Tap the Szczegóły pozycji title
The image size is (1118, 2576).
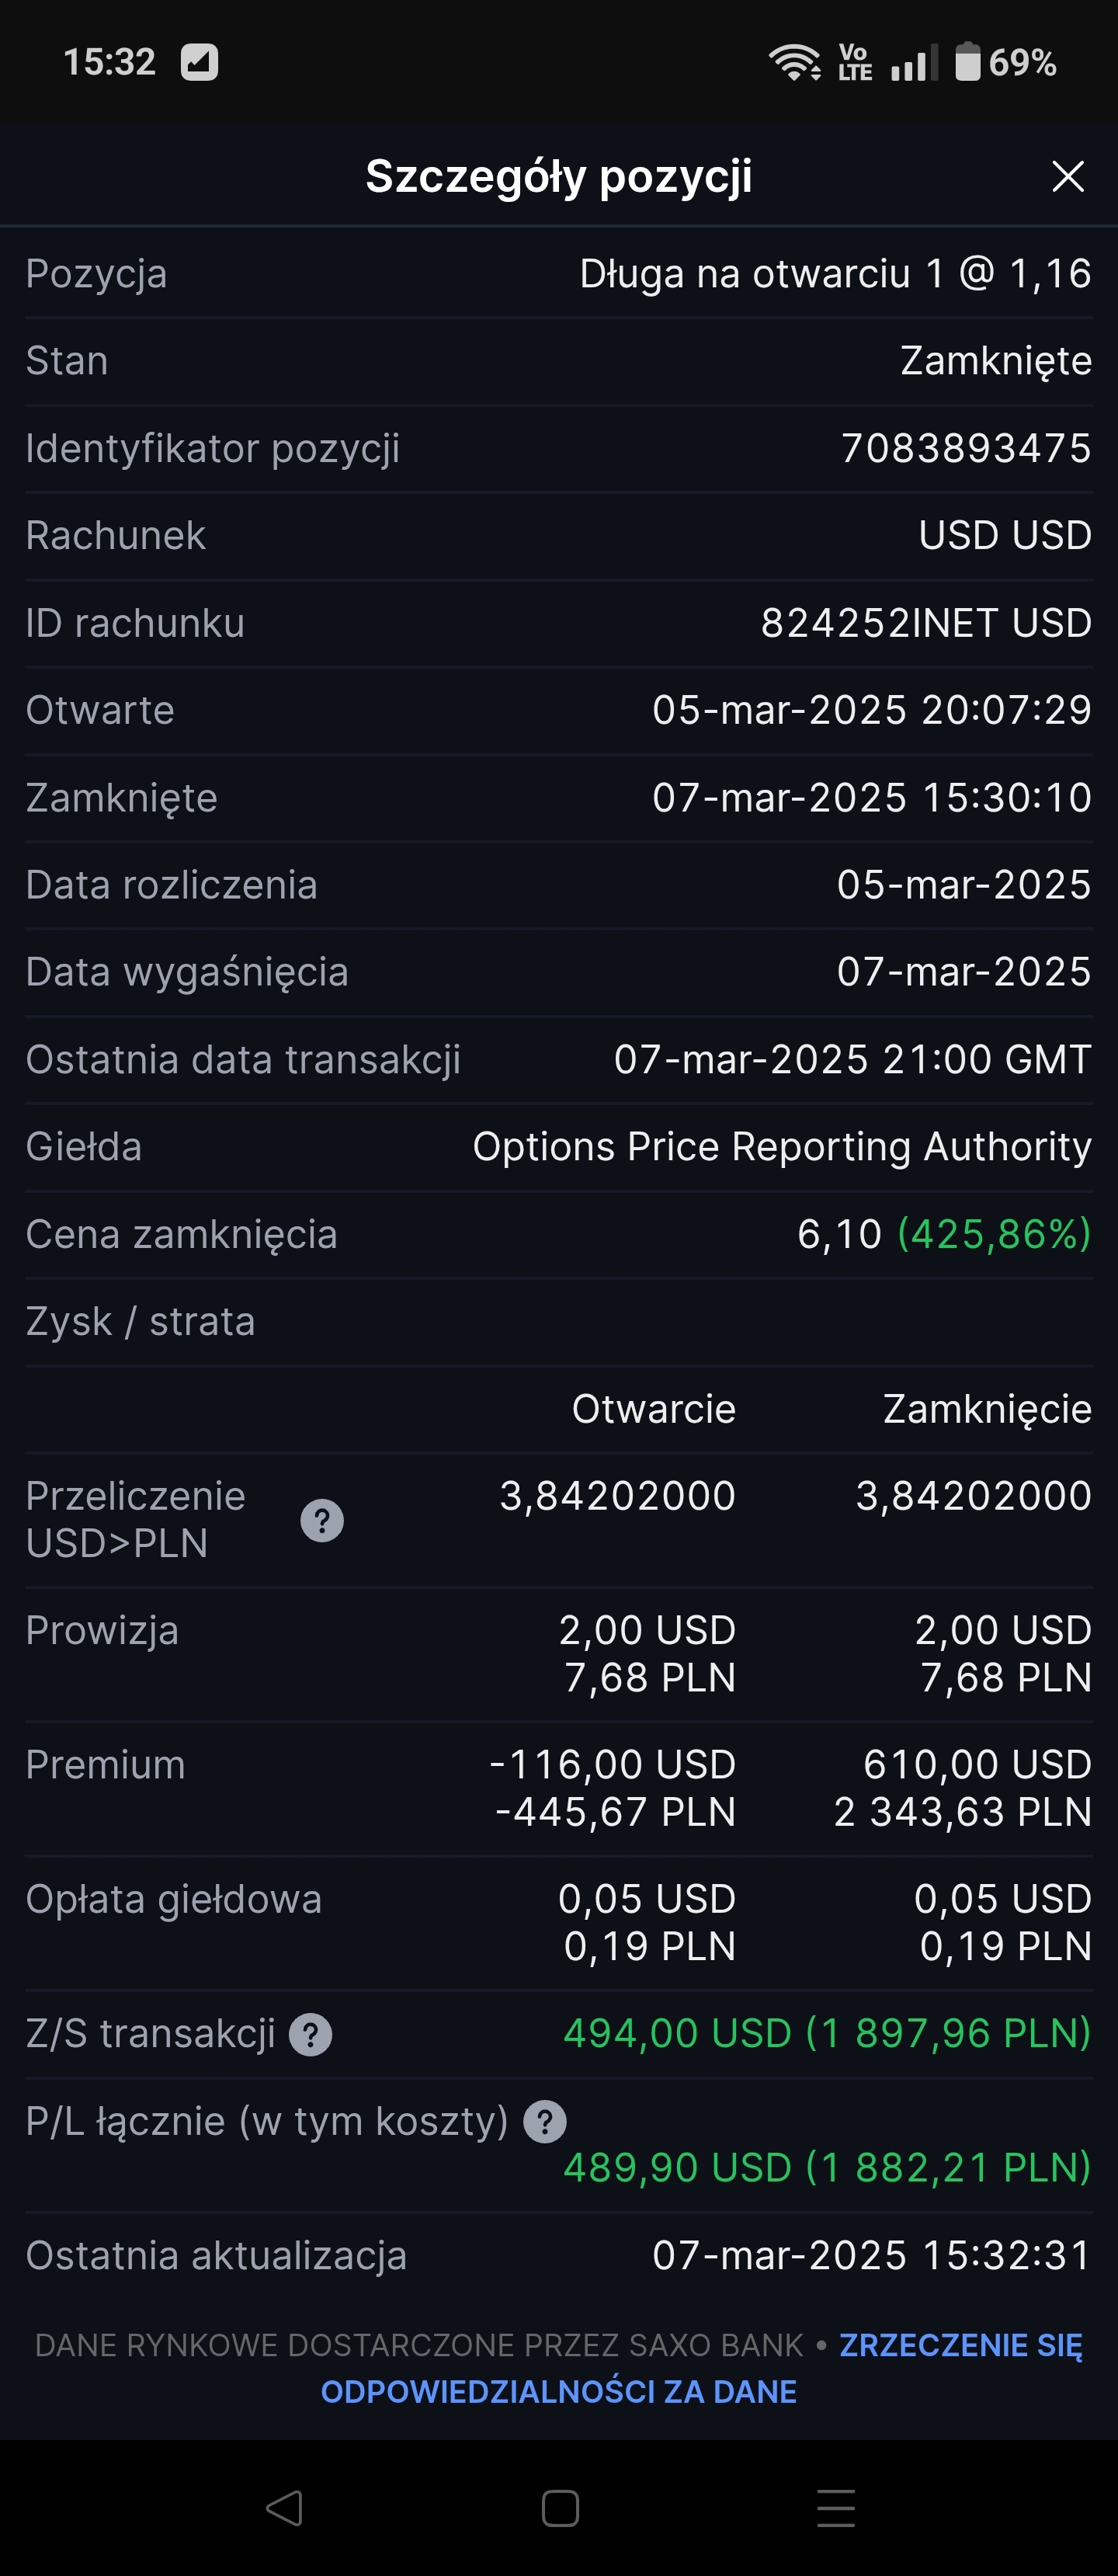tap(558, 177)
